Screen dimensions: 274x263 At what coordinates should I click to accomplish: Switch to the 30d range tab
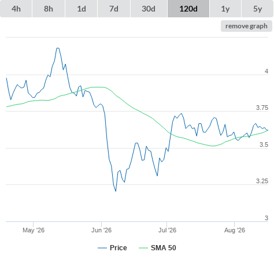coord(149,9)
